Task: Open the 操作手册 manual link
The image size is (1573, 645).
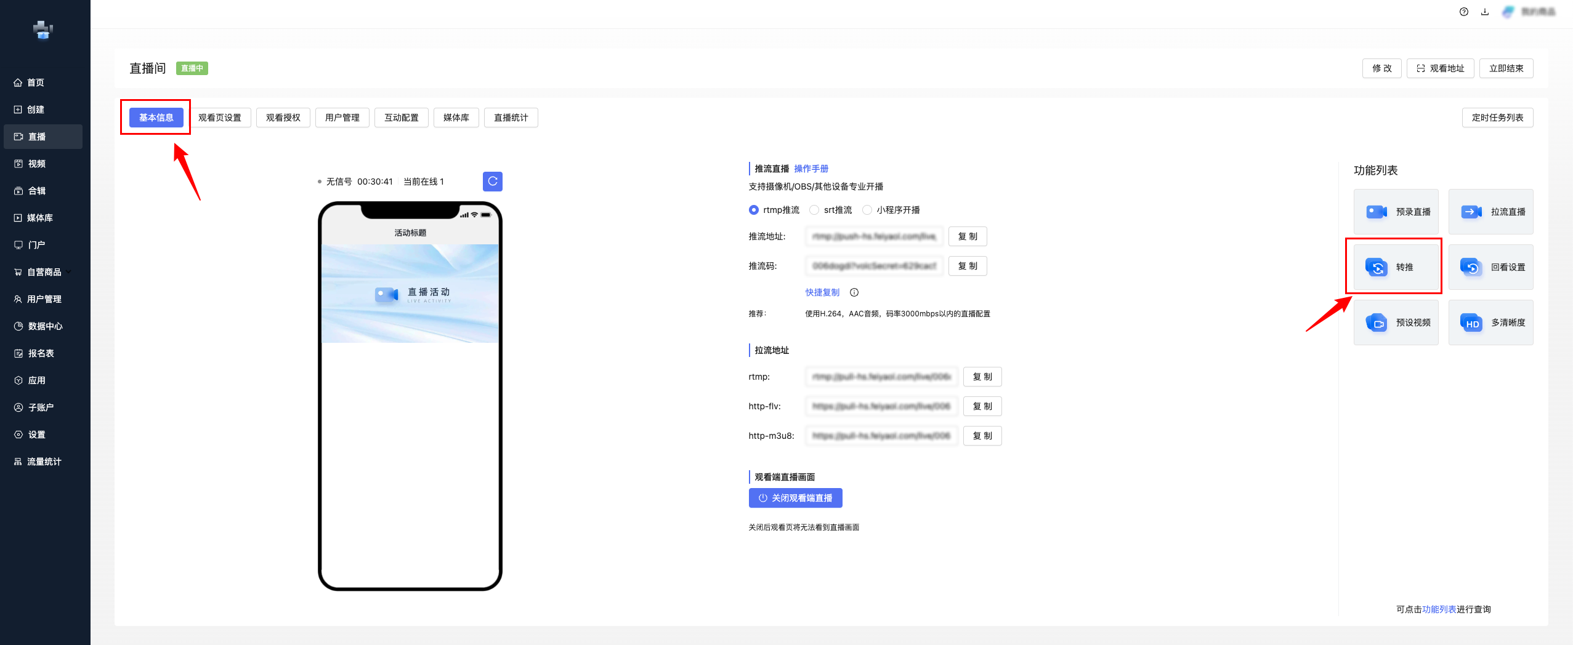Action: [811, 169]
